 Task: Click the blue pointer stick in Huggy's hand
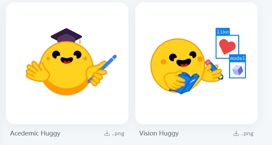(x=102, y=69)
